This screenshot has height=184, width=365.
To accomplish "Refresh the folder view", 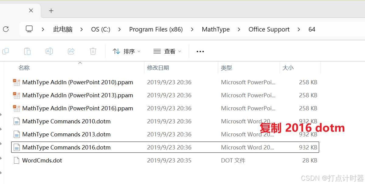I will (6, 29).
